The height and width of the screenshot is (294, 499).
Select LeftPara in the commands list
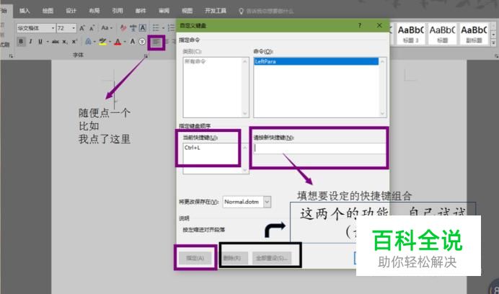pos(316,61)
